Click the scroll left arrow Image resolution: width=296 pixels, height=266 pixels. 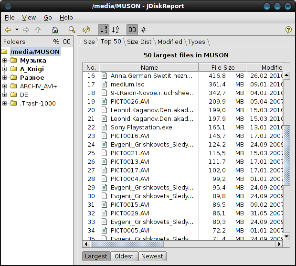[86, 244]
